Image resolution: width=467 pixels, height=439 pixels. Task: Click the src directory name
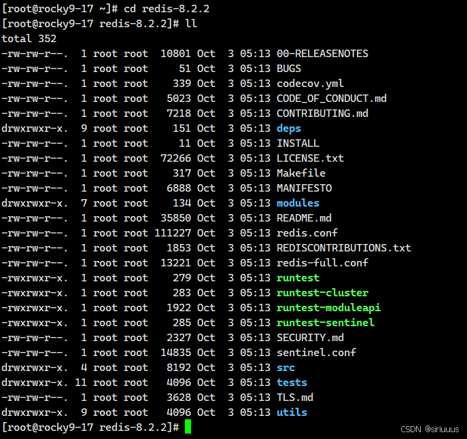(286, 368)
